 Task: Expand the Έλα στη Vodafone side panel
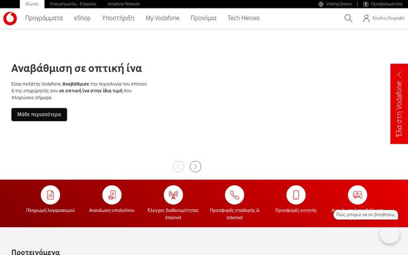click(399, 104)
